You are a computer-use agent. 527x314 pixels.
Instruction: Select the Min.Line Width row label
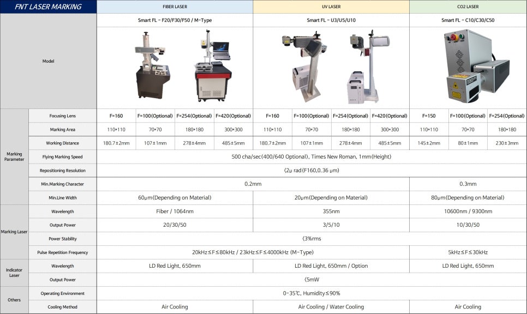(x=63, y=198)
